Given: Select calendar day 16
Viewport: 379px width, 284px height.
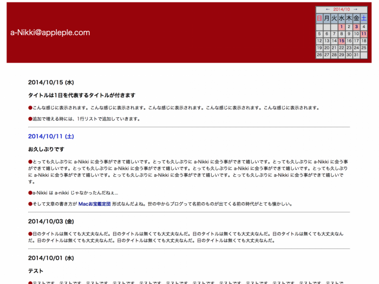Looking at the screenshot, I should (x=349, y=41).
